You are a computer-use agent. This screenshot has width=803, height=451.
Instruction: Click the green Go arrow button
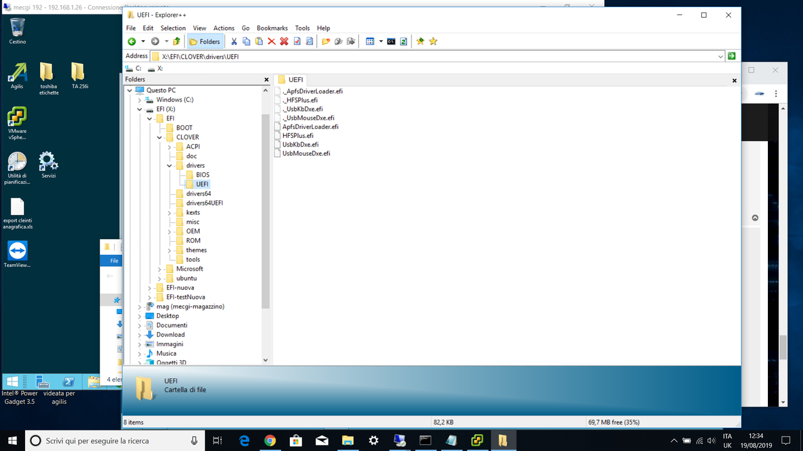point(731,56)
